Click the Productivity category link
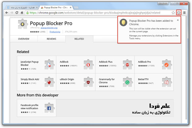The height and width of the screenshot is (128, 192). point(55,32)
